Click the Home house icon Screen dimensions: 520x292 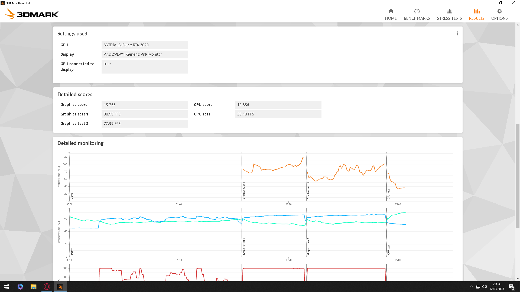coord(391,11)
